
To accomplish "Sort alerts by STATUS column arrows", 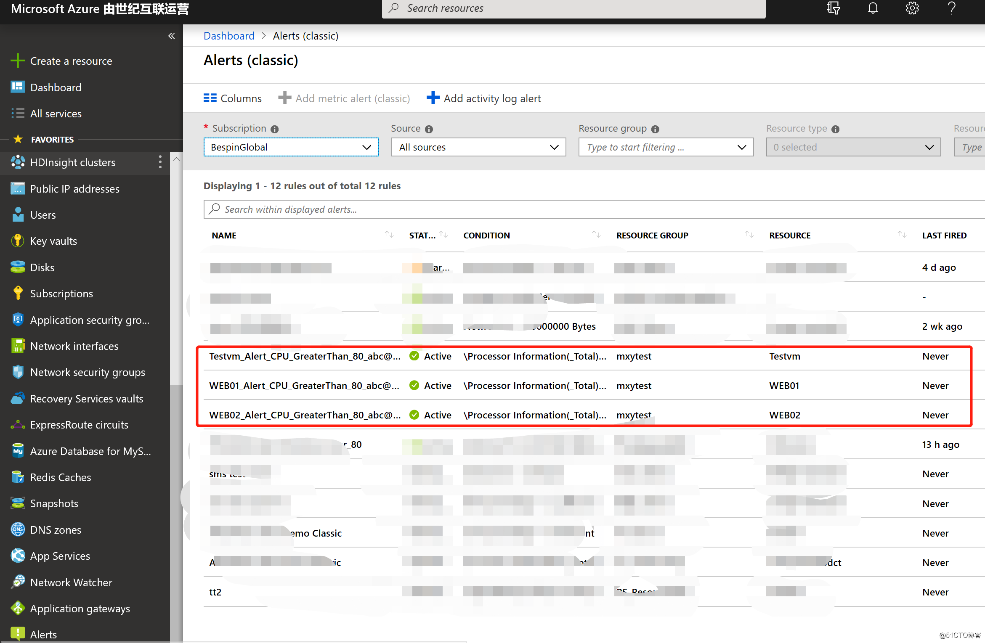I will point(443,234).
